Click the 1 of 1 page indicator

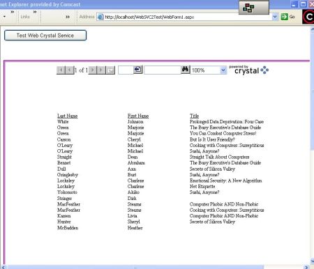(x=81, y=70)
